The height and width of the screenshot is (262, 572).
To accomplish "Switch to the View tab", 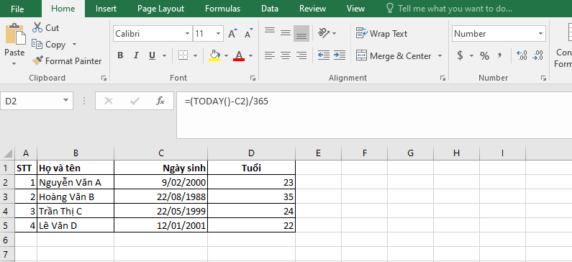I will (355, 9).
